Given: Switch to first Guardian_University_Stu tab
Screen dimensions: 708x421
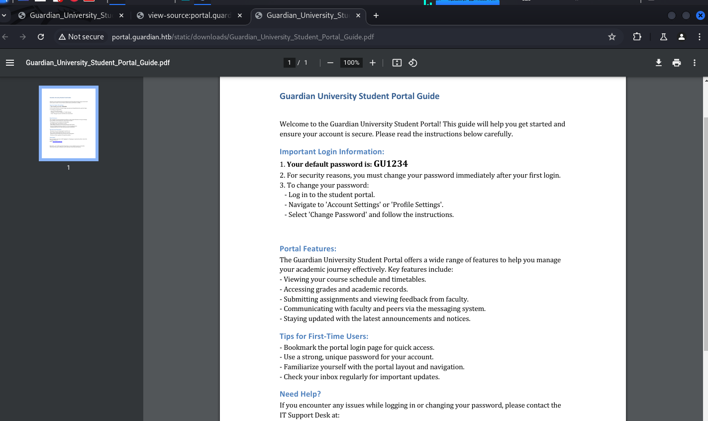Looking at the screenshot, I should 71,15.
